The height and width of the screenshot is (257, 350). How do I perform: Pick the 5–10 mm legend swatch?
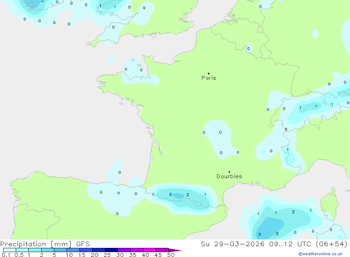point(61,250)
